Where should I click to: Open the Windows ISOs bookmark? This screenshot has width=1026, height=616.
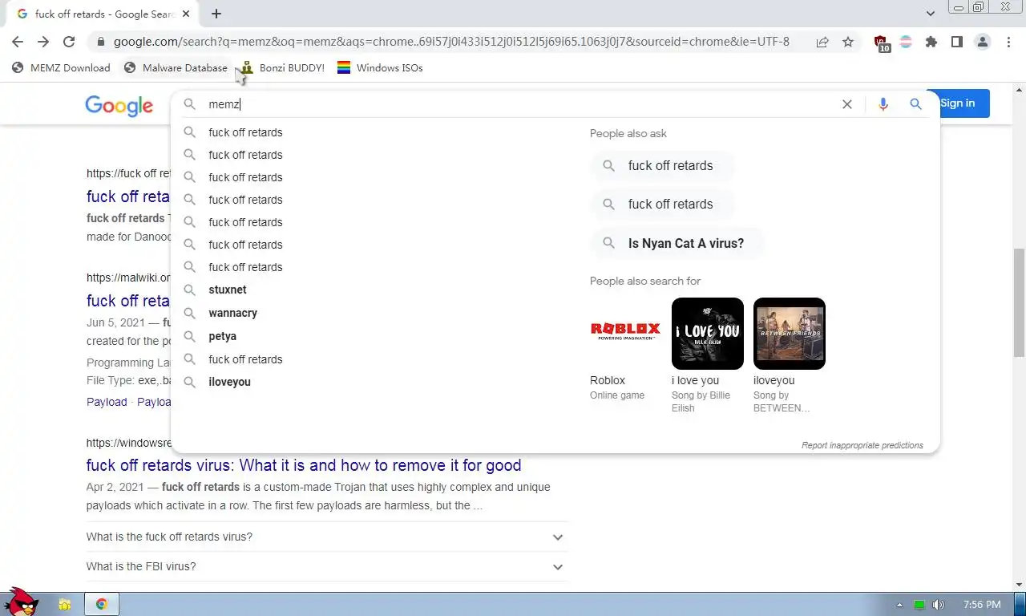click(x=380, y=68)
